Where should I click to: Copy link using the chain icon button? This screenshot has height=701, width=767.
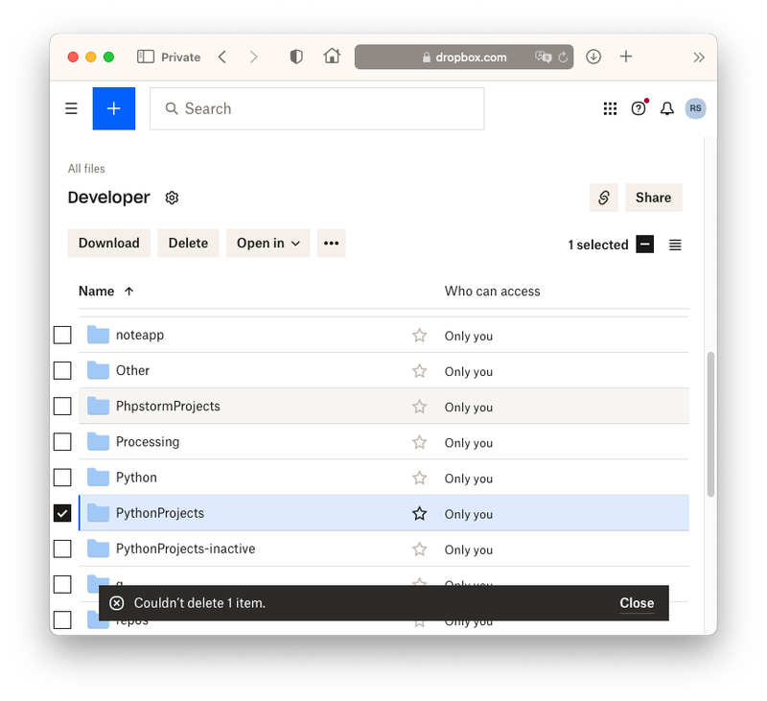coord(604,198)
